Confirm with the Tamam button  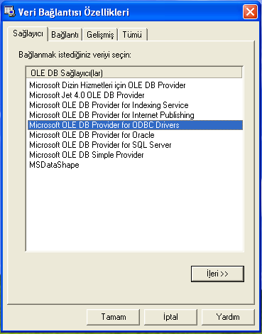114,317
